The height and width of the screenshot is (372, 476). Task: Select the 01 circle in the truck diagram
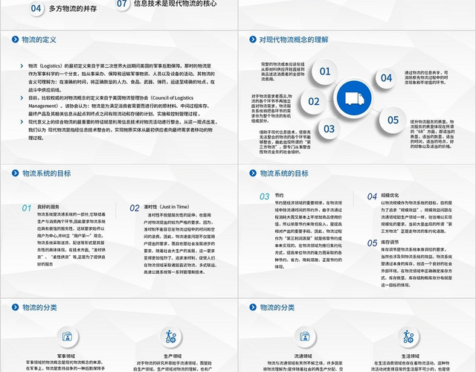(x=325, y=71)
